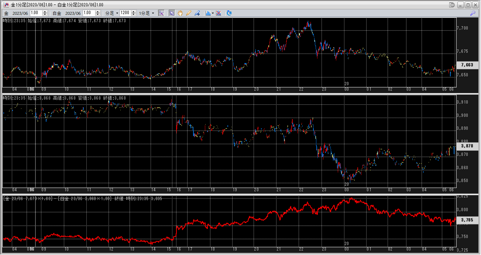Click the blue refresh reload icon
The image size is (481, 255).
coord(229,13)
